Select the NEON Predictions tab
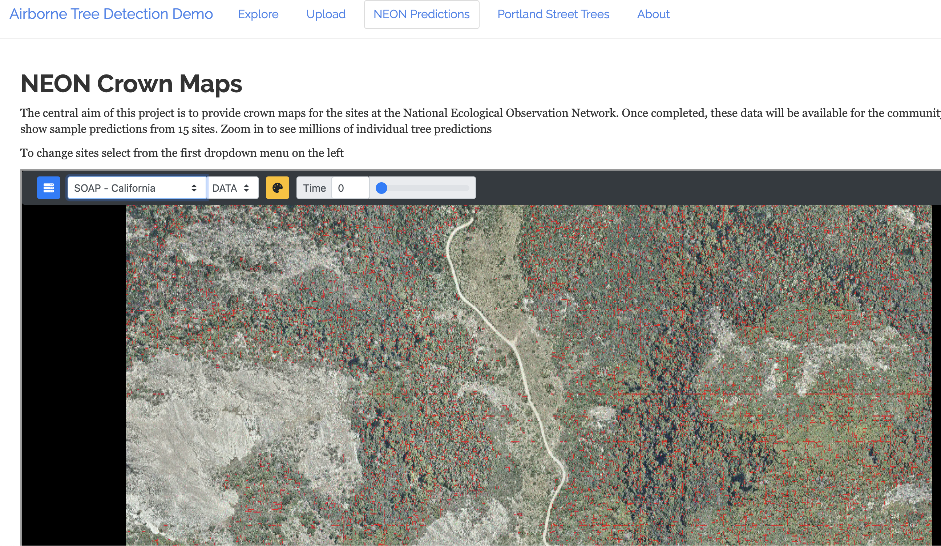 [x=421, y=14]
